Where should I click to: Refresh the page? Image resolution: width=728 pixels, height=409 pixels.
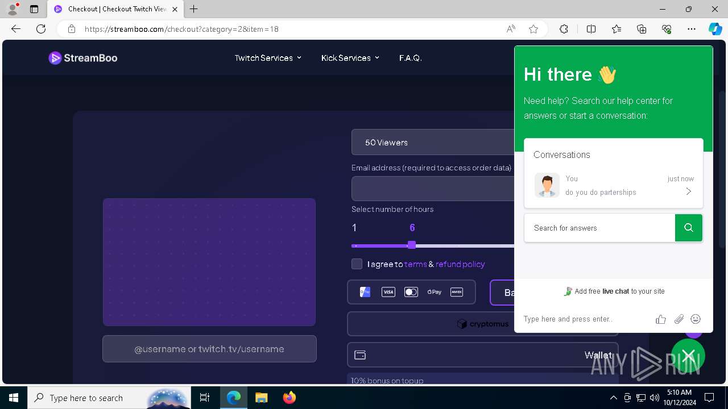[41, 29]
